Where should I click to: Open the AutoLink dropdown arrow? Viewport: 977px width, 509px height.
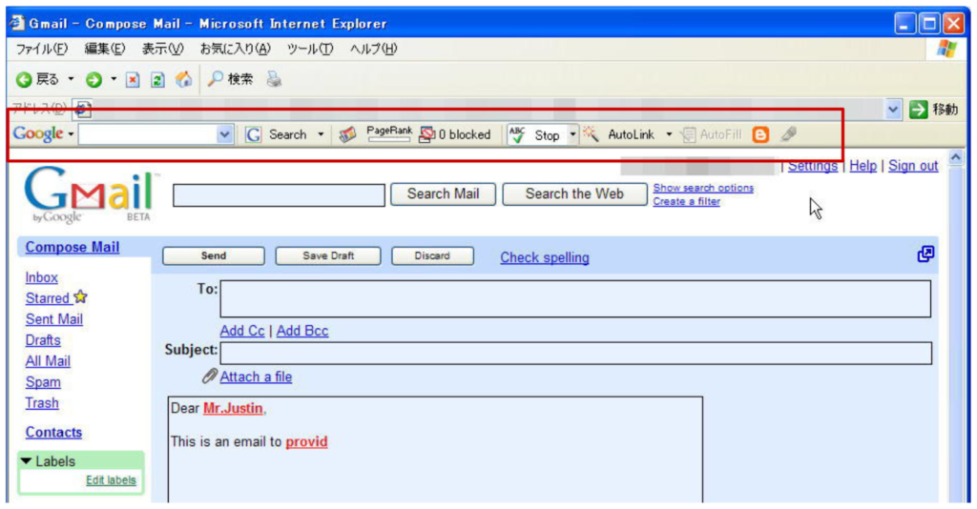669,135
